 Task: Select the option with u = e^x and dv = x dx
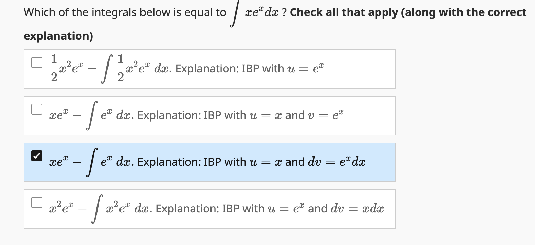[209, 208]
